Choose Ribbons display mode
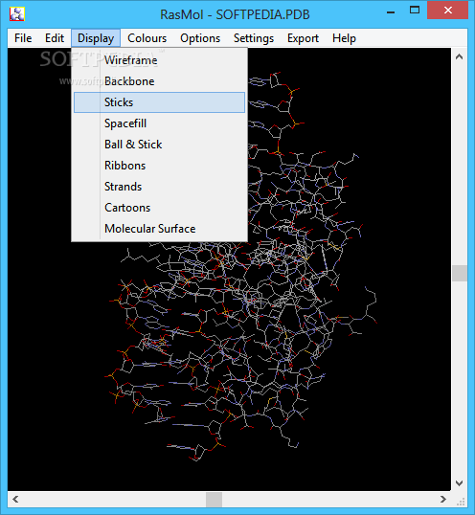This screenshot has height=515, width=475. (159, 166)
